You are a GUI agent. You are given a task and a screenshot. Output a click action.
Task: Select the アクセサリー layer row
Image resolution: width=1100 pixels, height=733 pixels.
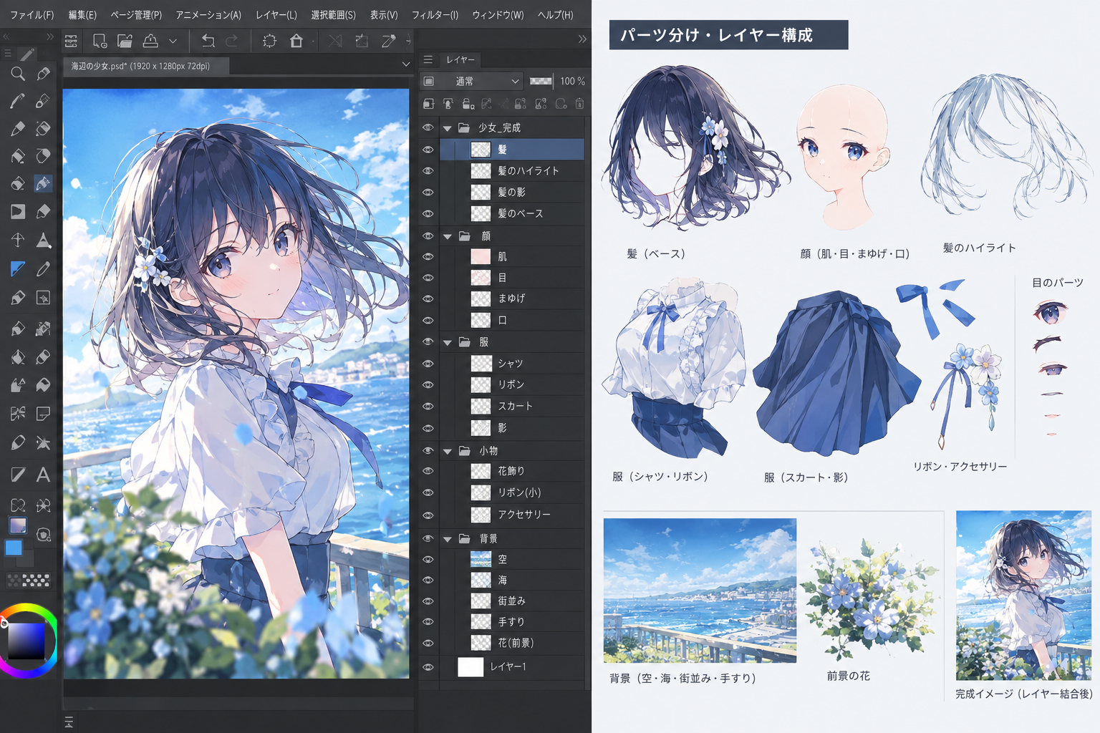(512, 514)
